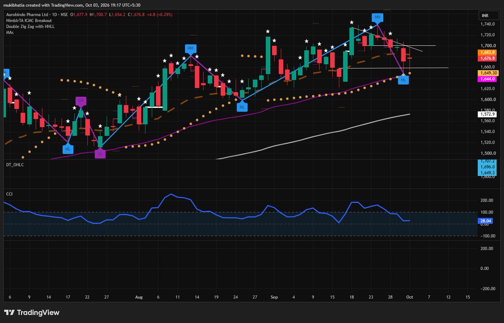Click the HL label below July 17 candle
Viewport: 504px width, 323px height.
pyautogui.click(x=68, y=148)
